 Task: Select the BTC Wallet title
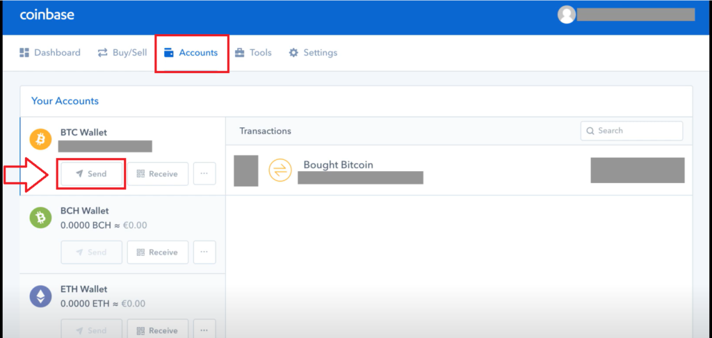pyautogui.click(x=83, y=133)
